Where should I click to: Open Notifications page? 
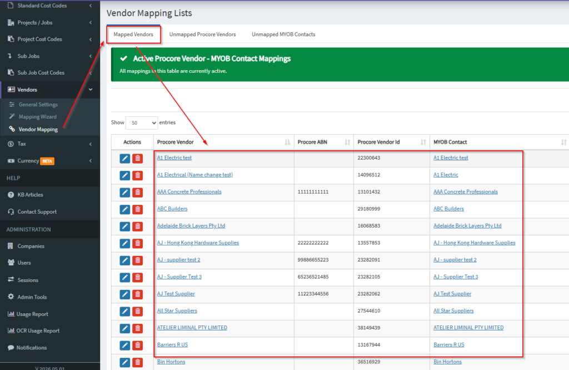32,348
